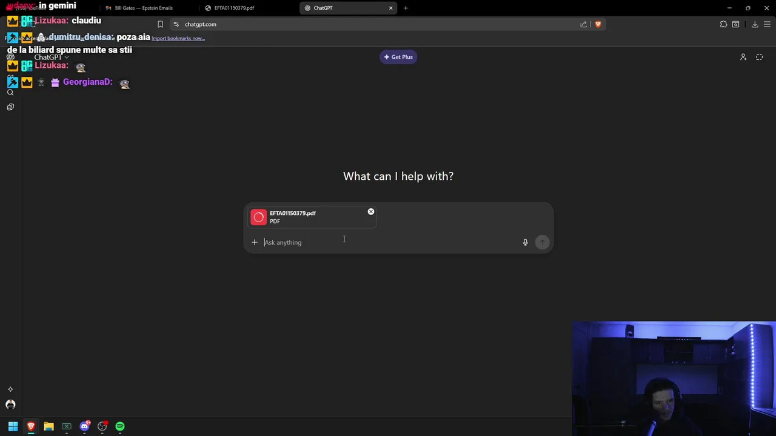This screenshot has width=776, height=436.
Task: Bookmark this page with the bookmark icon
Action: [160, 24]
